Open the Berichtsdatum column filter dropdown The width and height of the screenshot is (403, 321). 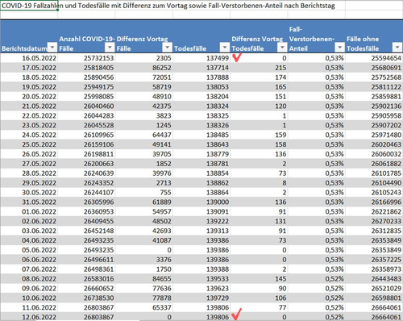tap(52, 48)
